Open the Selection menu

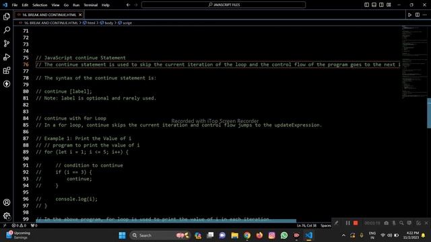coord(40,5)
